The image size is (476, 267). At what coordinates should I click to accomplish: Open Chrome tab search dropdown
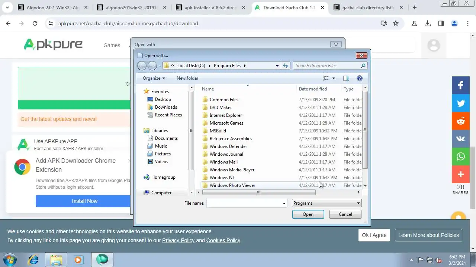[x=8, y=7]
